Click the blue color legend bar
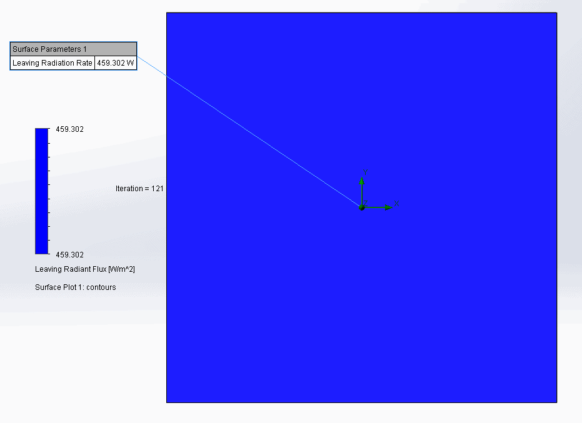Screen dimensions: 582x423 click(41, 191)
